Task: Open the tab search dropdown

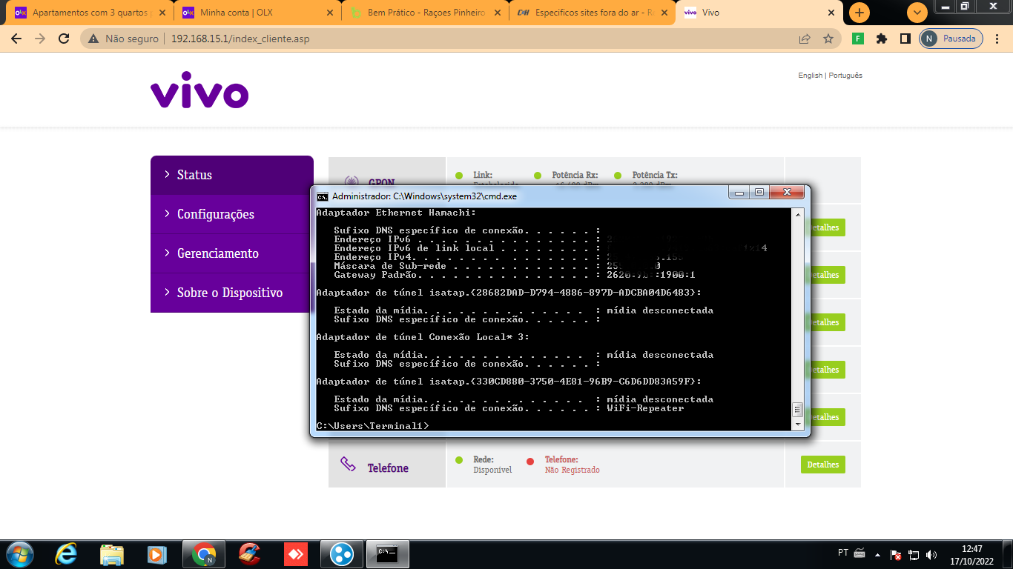Action: pos(917,13)
